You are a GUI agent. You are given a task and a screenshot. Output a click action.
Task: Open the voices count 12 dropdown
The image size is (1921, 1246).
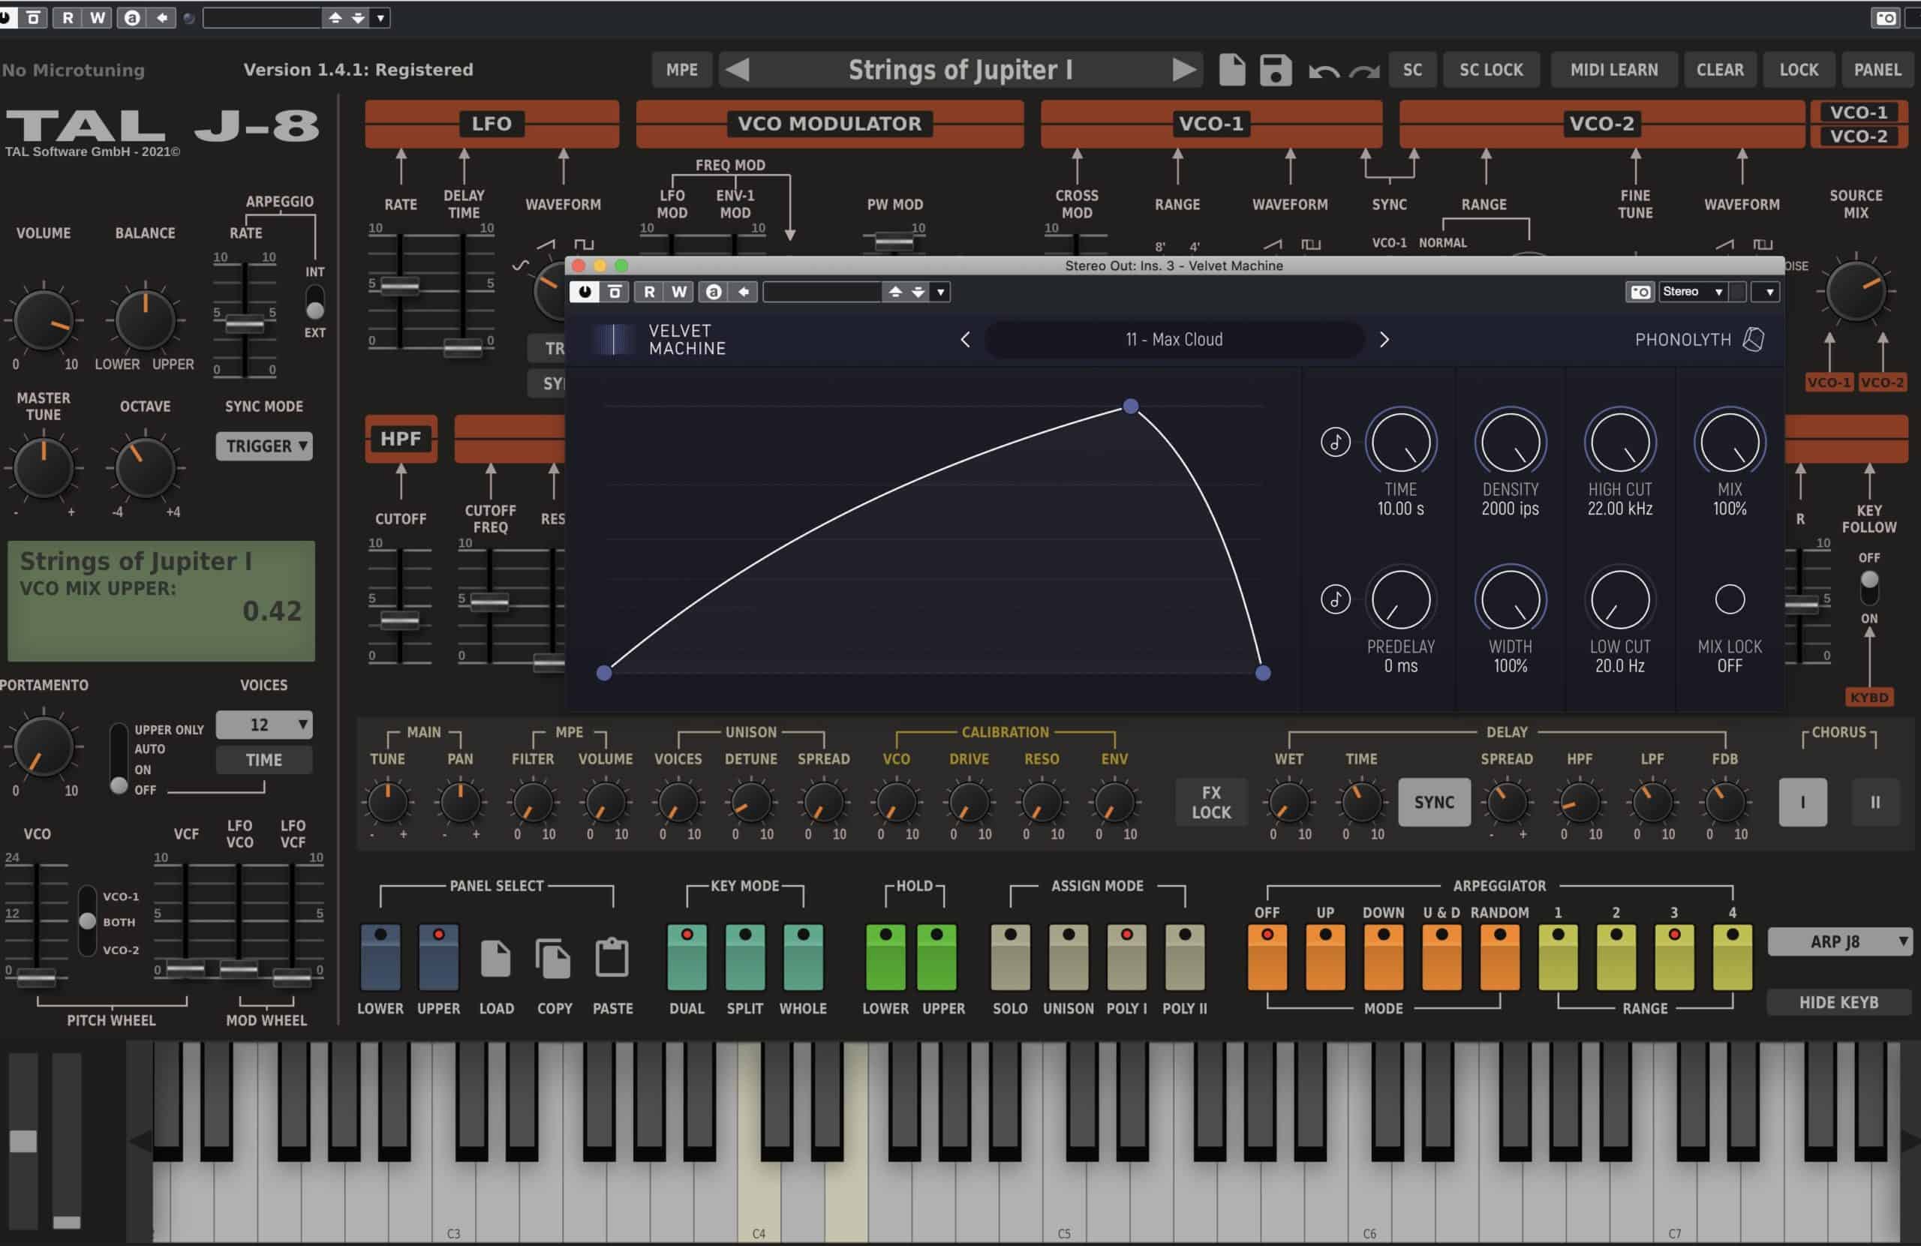tap(264, 725)
